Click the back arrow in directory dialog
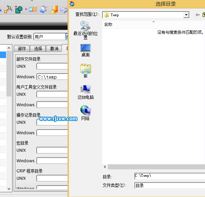This screenshot has width=205, height=197. (x=197, y=15)
